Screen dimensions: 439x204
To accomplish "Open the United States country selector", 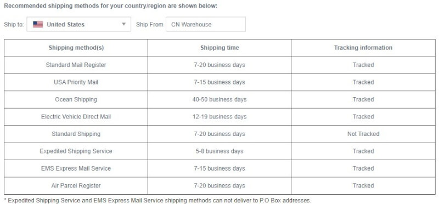I will (78, 24).
